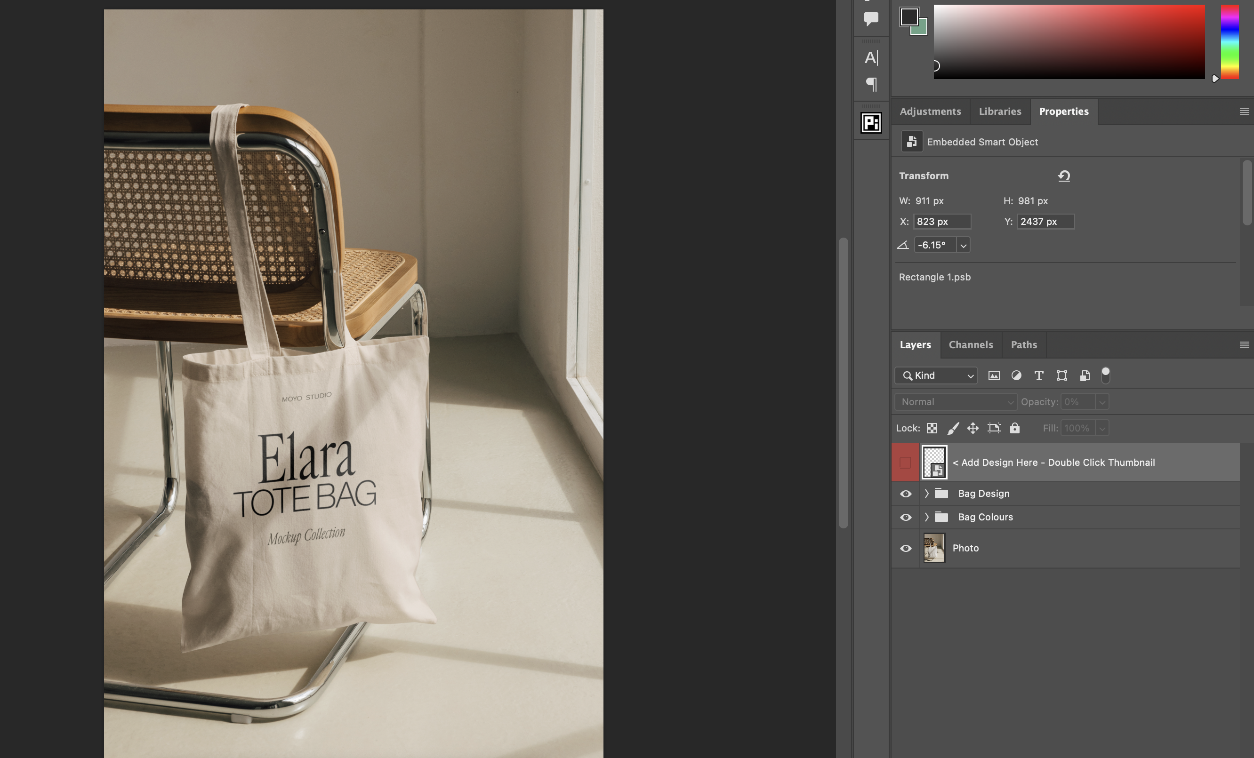This screenshot has height=758, width=1254.
Task: Click the comments speech bubble icon
Action: pos(871,19)
